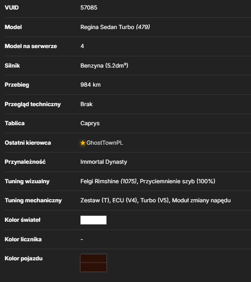Click the Turbo (V5) tuning entry
This screenshot has height=282, width=251.
click(155, 201)
